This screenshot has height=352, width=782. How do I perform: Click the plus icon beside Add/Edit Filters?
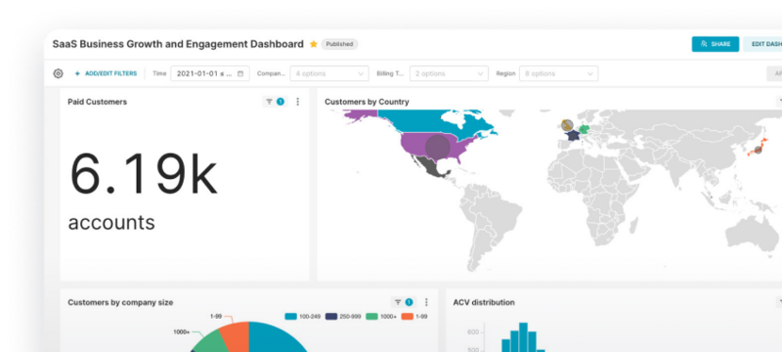click(77, 73)
